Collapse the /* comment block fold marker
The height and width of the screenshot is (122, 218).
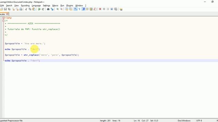3,21
